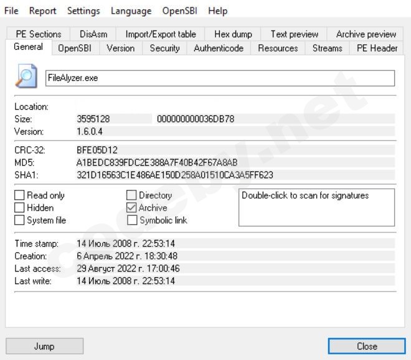Click the Location label
The image size is (411, 360).
coord(32,107)
